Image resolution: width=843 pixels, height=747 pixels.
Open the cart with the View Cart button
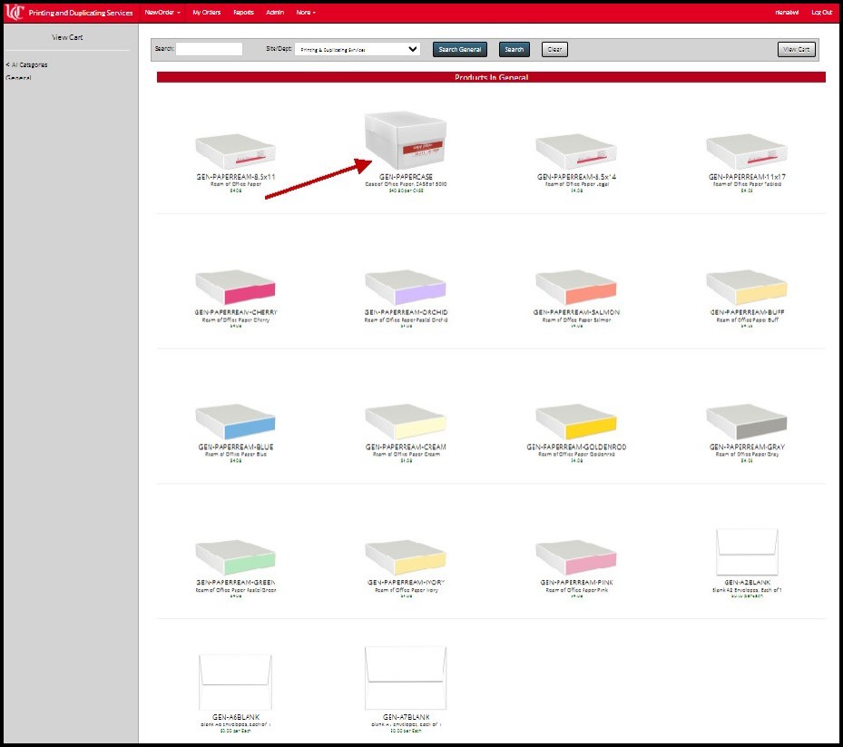pyautogui.click(x=796, y=49)
